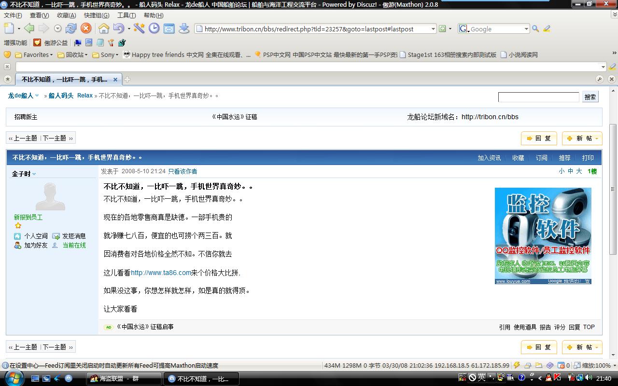This screenshot has height=386, width=618.
Task: Stop loading with the orange X icon
Action: pyautogui.click(x=85, y=28)
